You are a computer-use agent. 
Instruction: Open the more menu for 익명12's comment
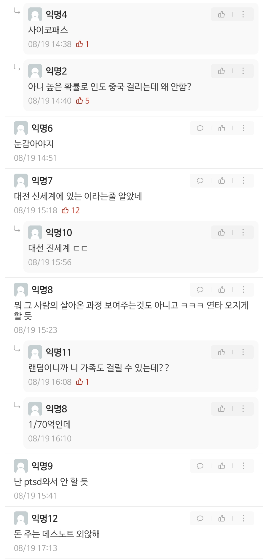[x=243, y=518]
